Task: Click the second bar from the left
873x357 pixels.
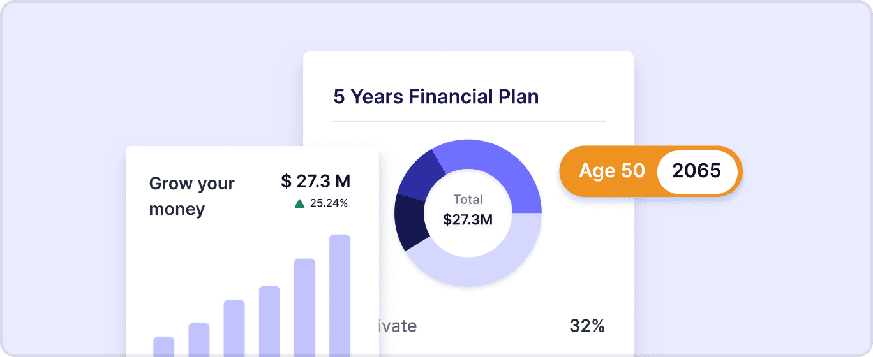Action: click(199, 339)
